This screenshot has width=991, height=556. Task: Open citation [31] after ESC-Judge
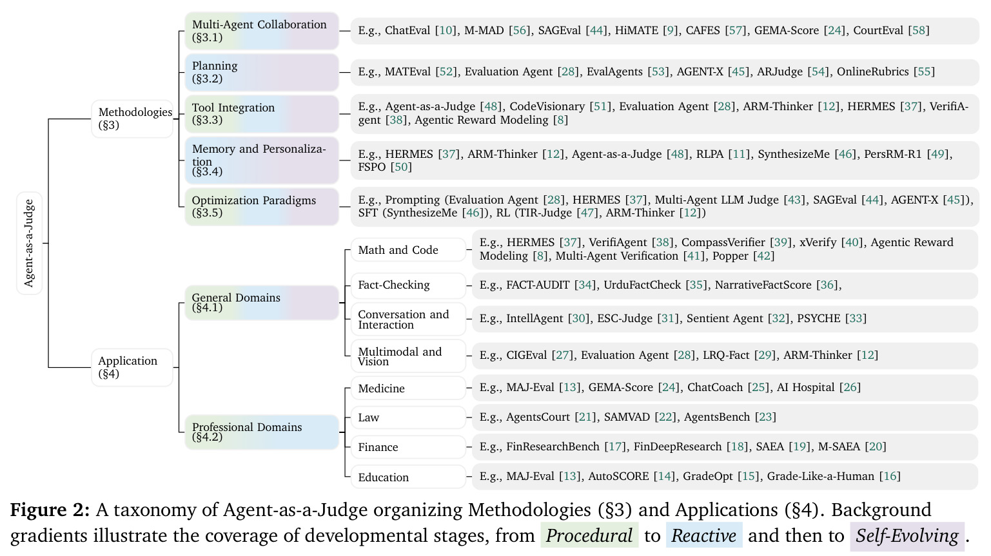coord(668,318)
